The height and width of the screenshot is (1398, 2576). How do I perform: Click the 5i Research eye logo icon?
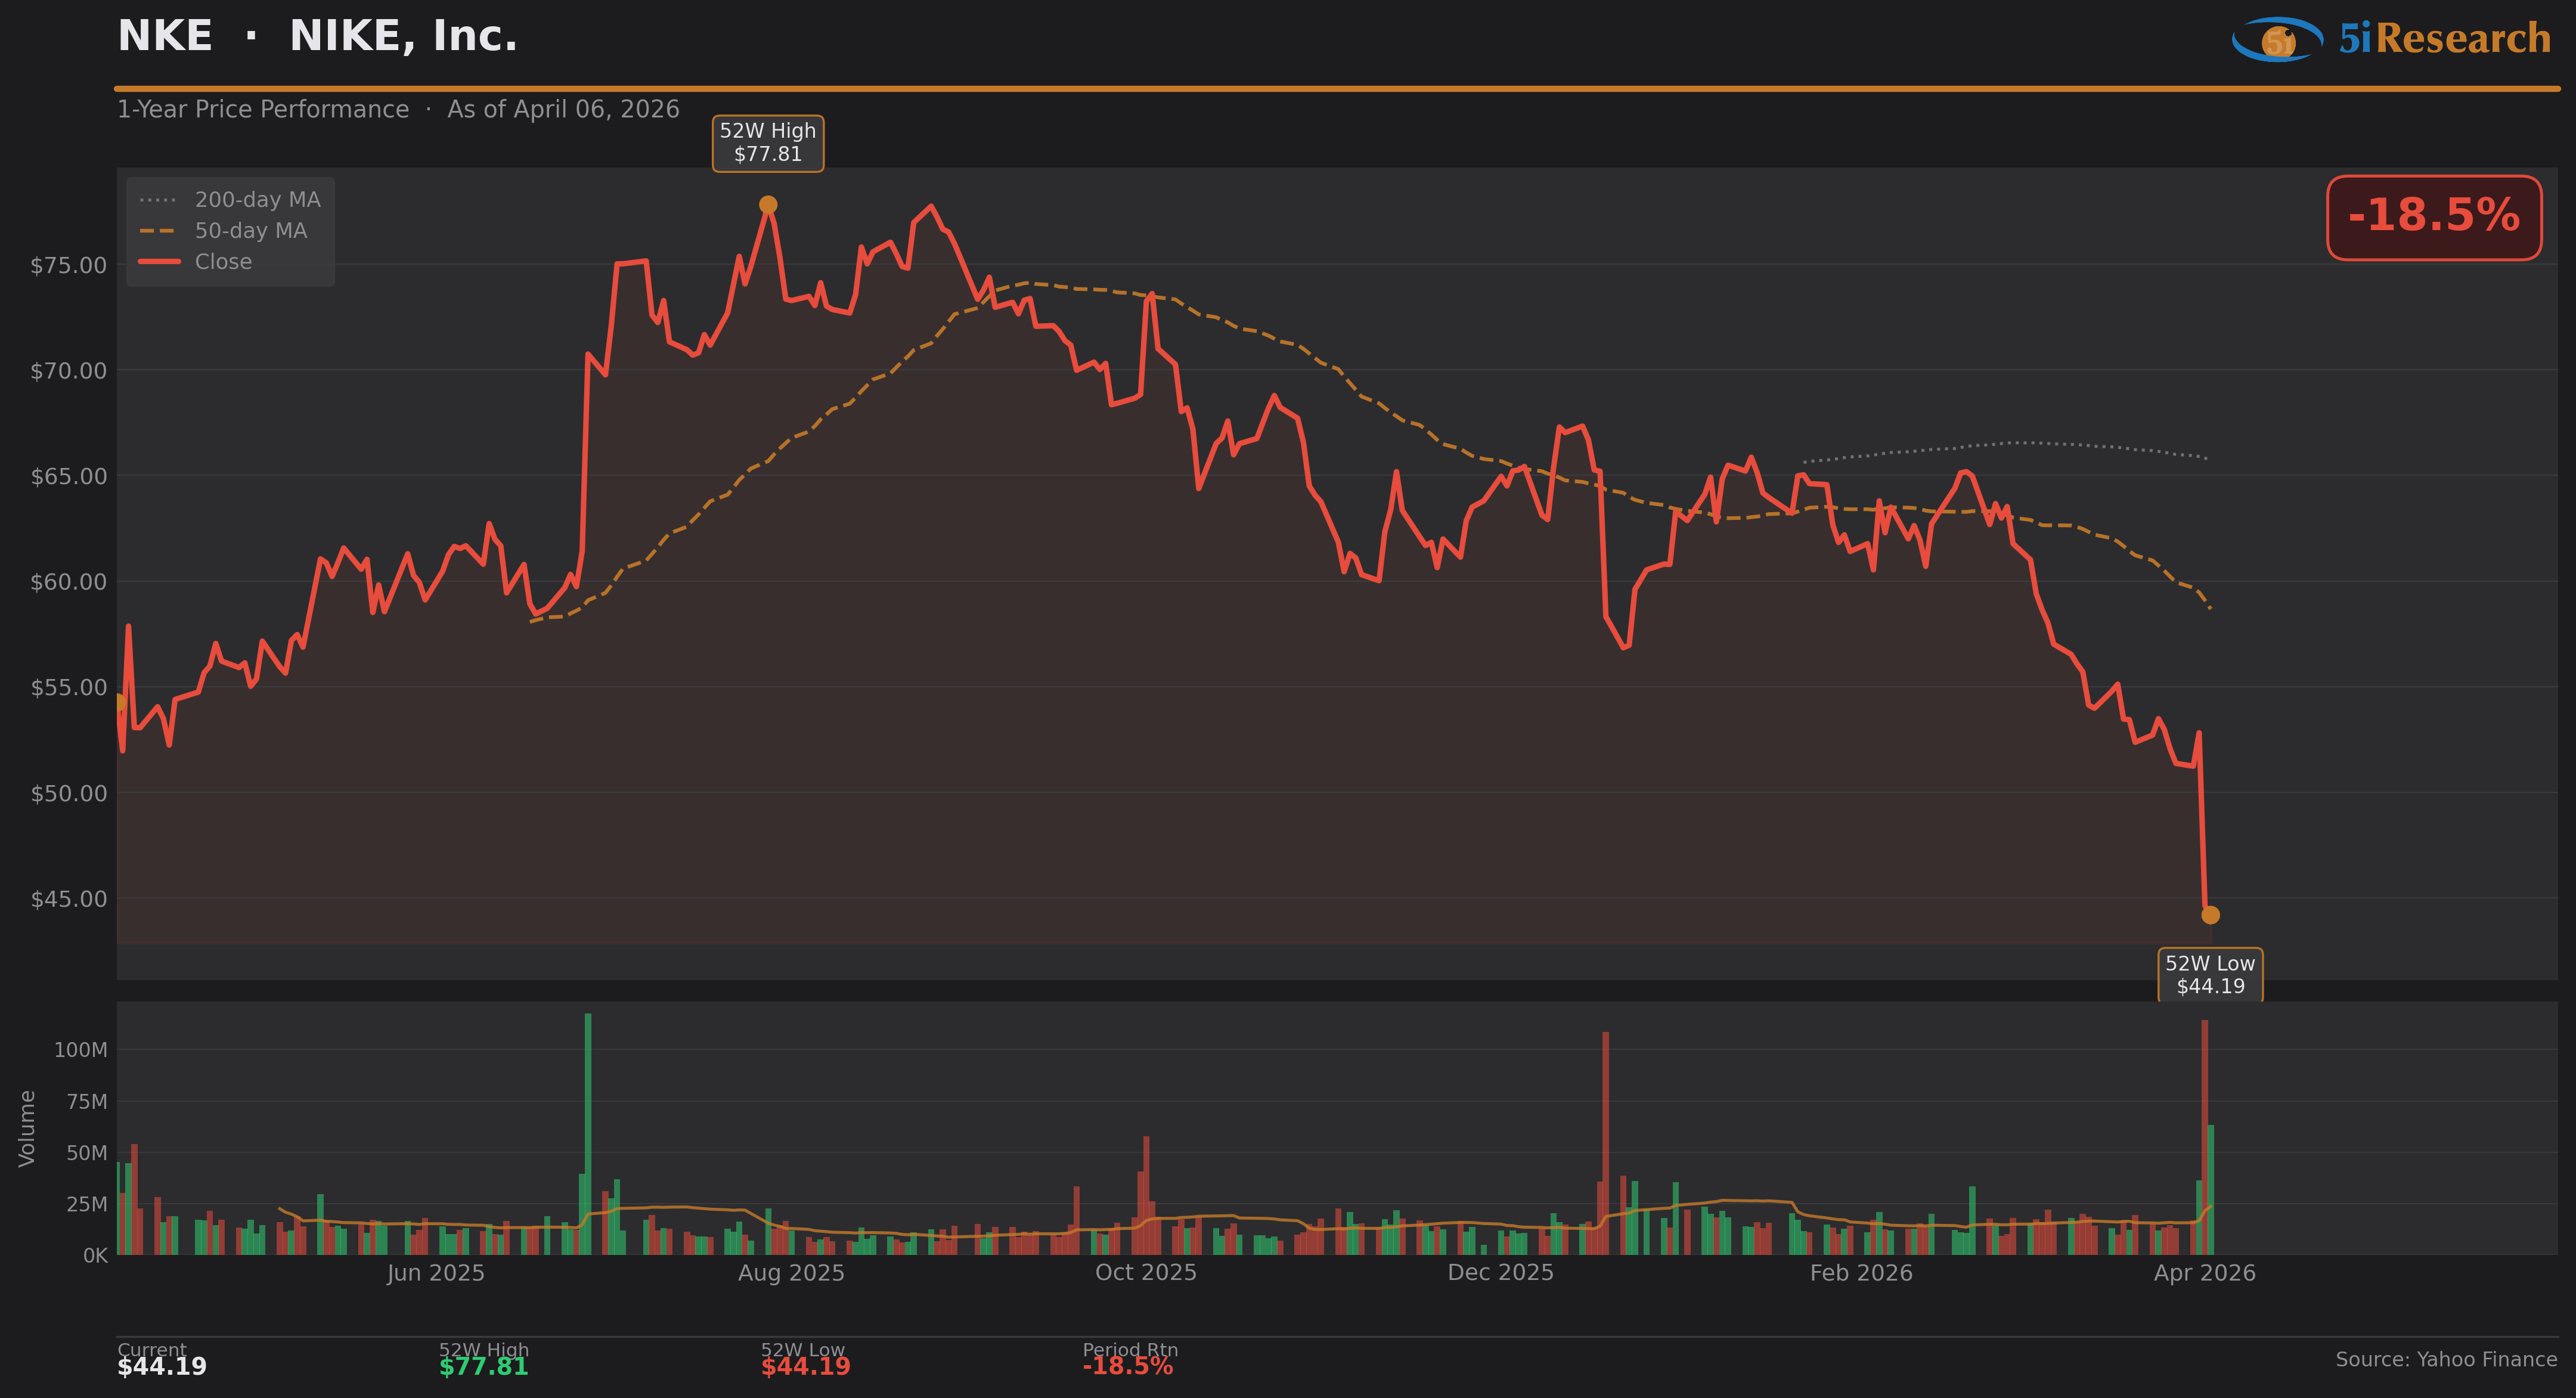(2277, 39)
